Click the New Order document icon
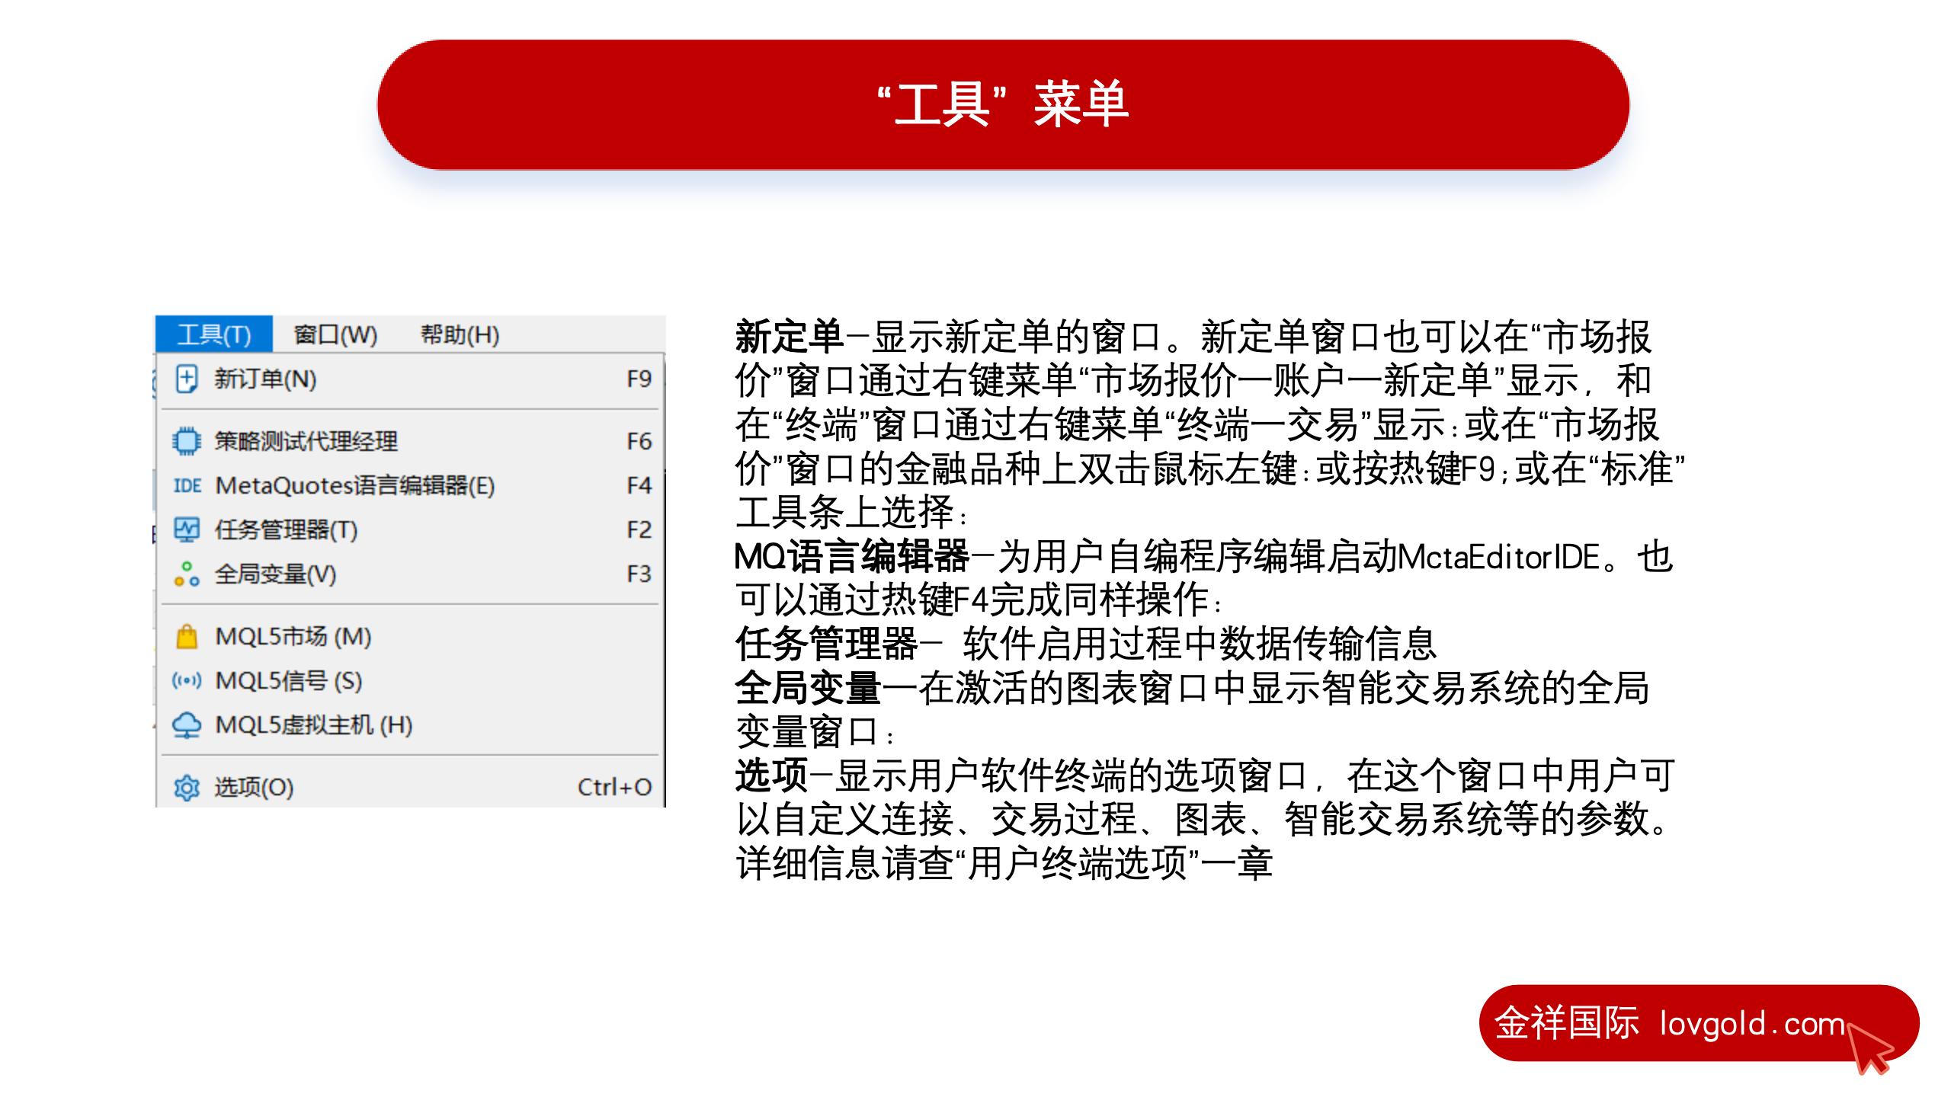Image resolution: width=1951 pixels, height=1097 pixels. [x=186, y=379]
